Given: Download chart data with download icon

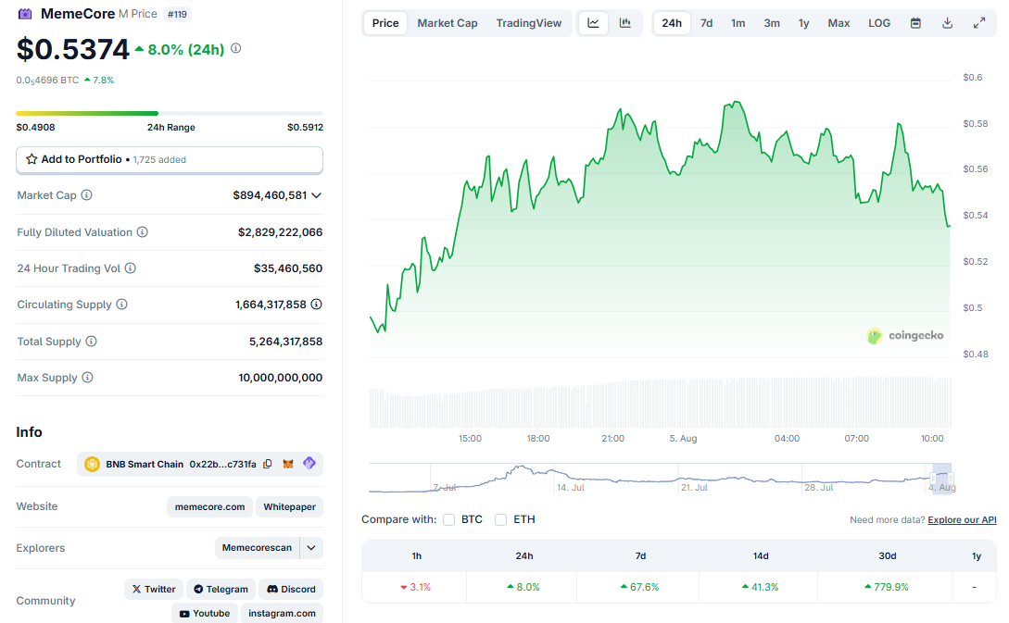Looking at the screenshot, I should pos(947,23).
